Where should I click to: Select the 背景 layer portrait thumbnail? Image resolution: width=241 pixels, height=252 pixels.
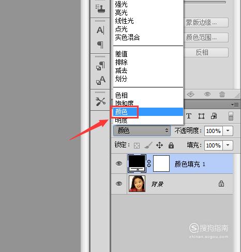(x=137, y=184)
